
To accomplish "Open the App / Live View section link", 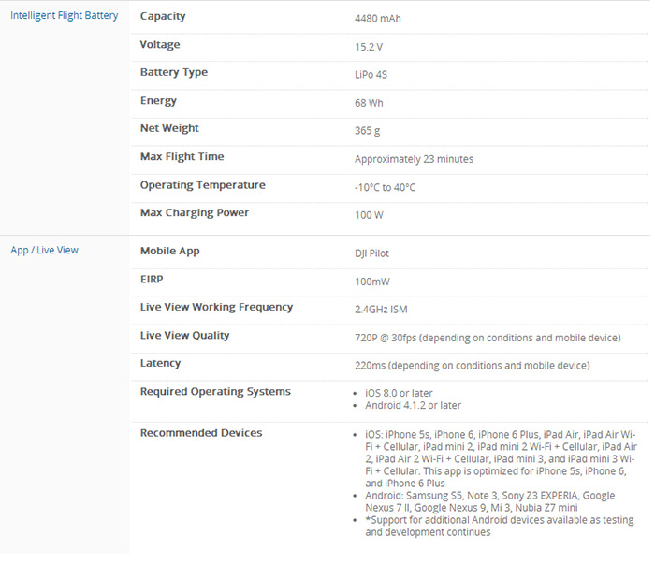I will click(44, 251).
